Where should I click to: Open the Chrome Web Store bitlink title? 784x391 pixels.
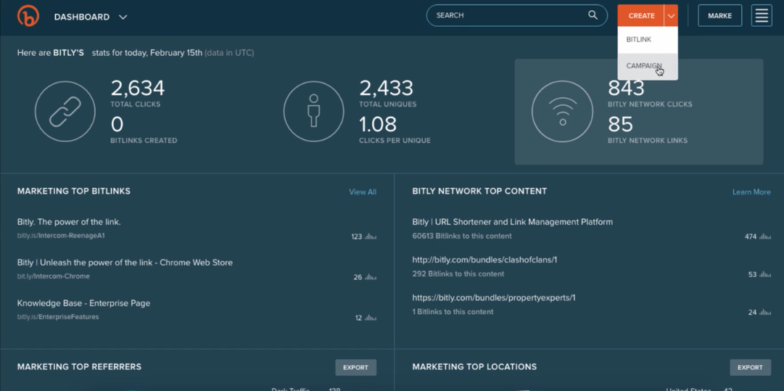point(125,263)
